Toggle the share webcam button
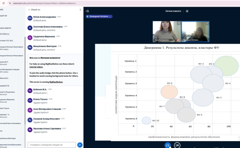Viewport: 240px width, 148px height. click(177, 145)
